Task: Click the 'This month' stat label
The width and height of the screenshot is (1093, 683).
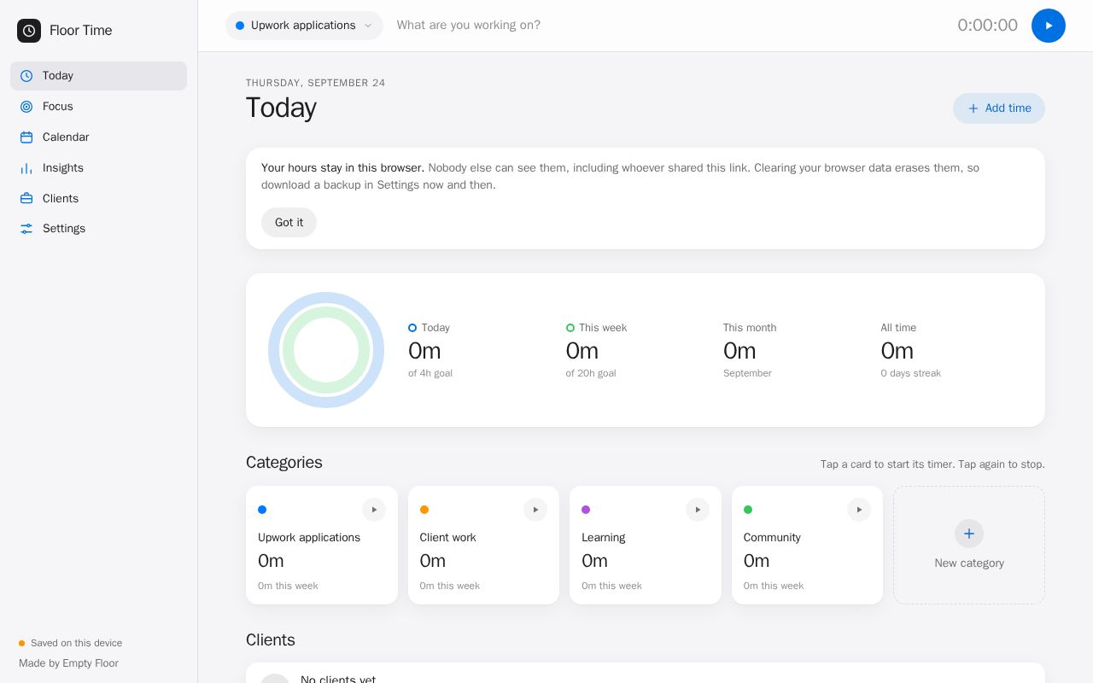Action: point(750,328)
